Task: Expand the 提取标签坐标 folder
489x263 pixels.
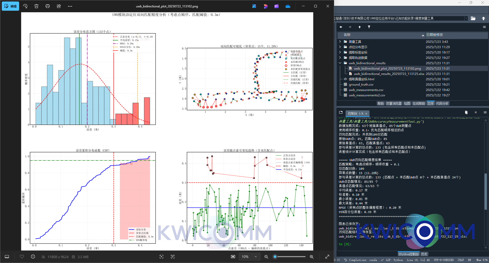Action: (x=340, y=52)
